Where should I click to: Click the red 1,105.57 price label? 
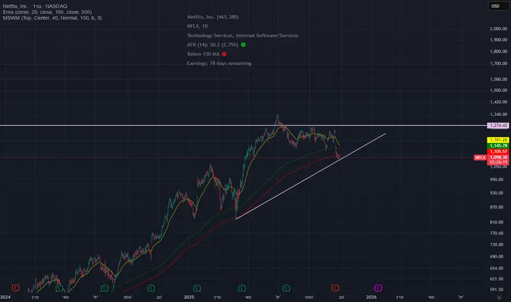[x=498, y=152]
